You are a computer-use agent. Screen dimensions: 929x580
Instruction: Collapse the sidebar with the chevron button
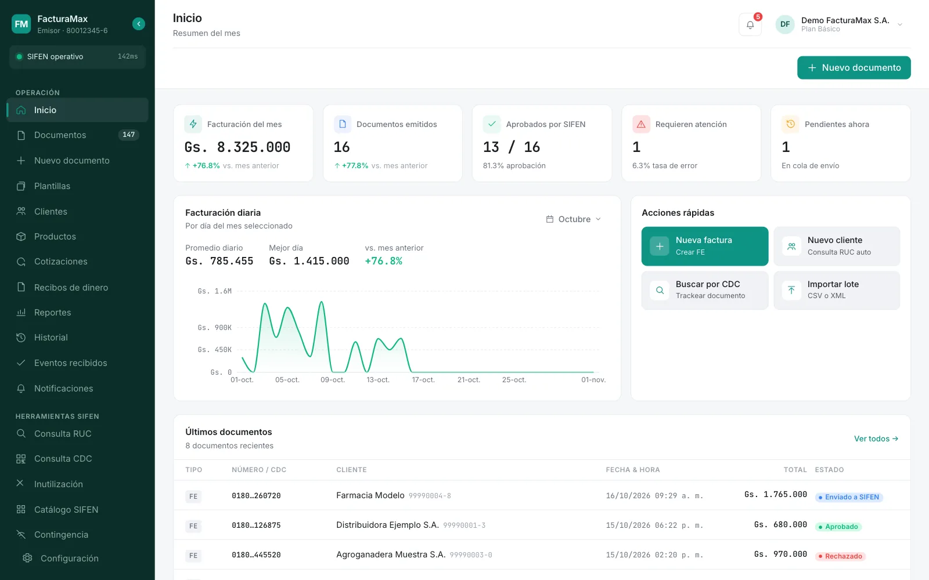pyautogui.click(x=139, y=24)
